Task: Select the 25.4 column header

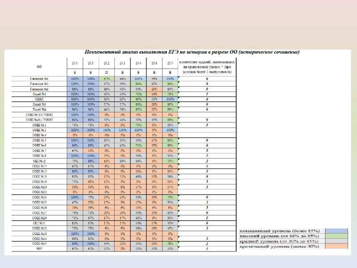Action: click(138, 63)
